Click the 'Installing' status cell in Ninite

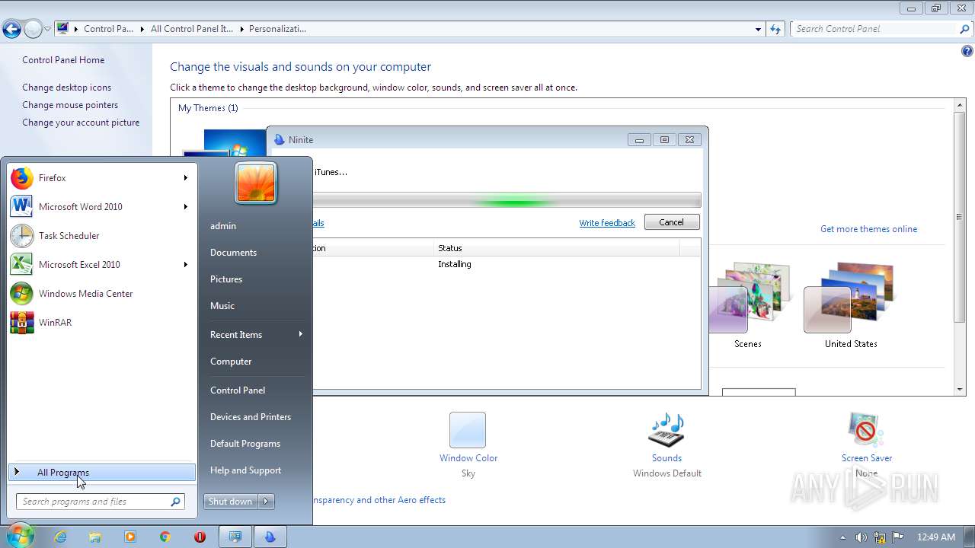455,264
